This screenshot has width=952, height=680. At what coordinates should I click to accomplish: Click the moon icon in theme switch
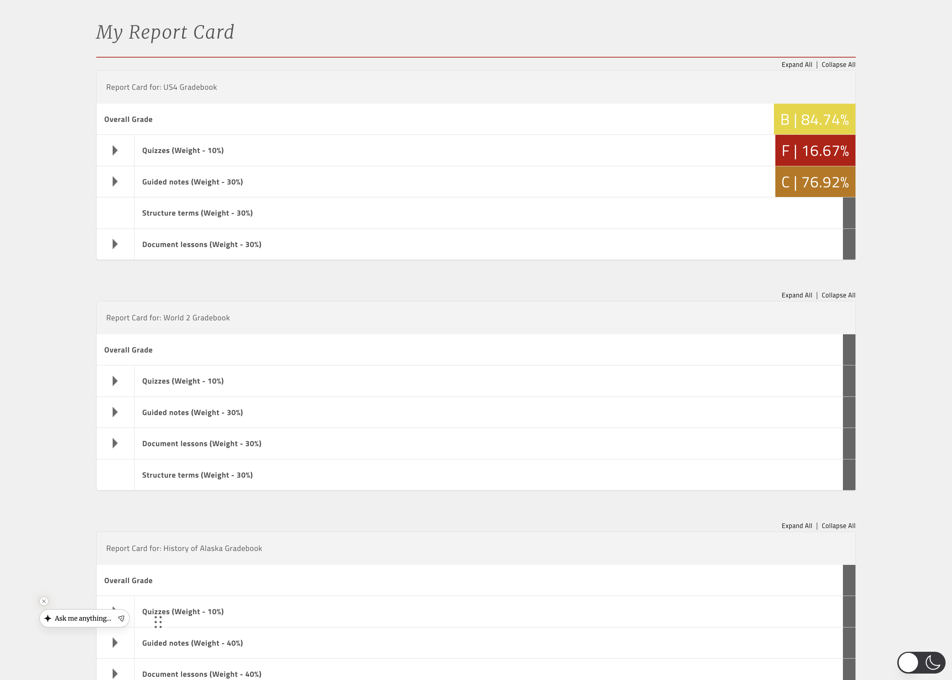pyautogui.click(x=933, y=662)
